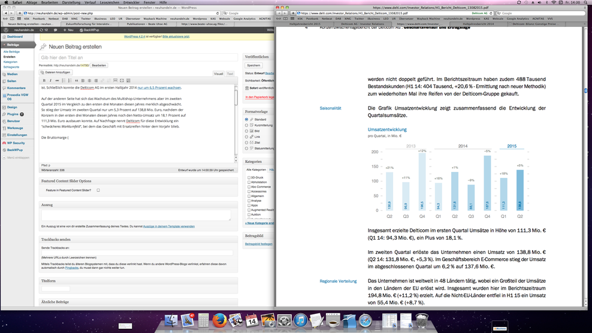Switch to the Visuell editor tab
Image resolution: width=592 pixels, height=333 pixels.
[219, 74]
